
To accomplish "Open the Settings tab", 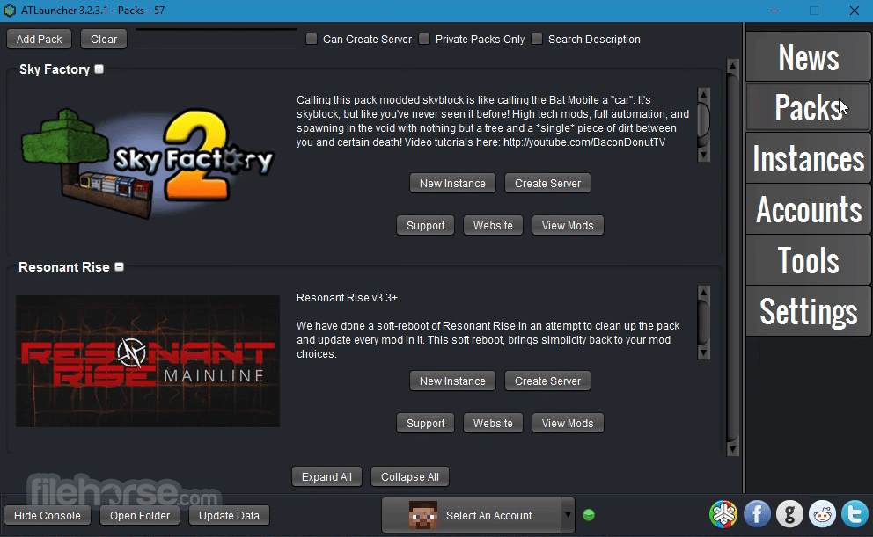I will click(809, 311).
